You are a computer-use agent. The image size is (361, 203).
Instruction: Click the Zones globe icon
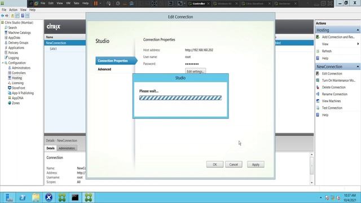(10, 103)
